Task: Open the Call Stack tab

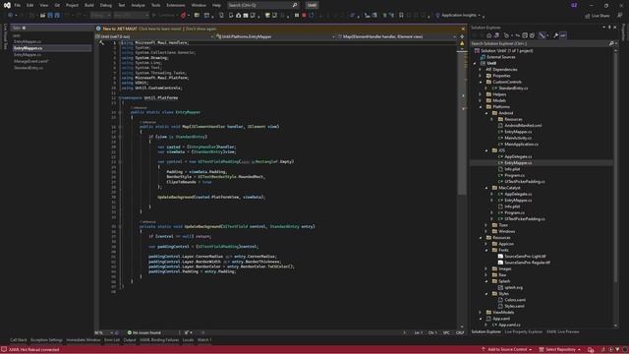Action: pos(18,340)
